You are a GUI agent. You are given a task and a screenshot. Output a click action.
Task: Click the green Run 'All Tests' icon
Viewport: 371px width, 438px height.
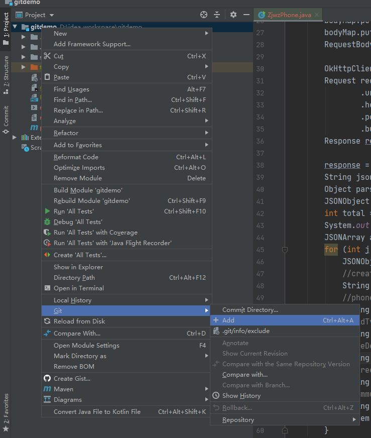coord(47,211)
